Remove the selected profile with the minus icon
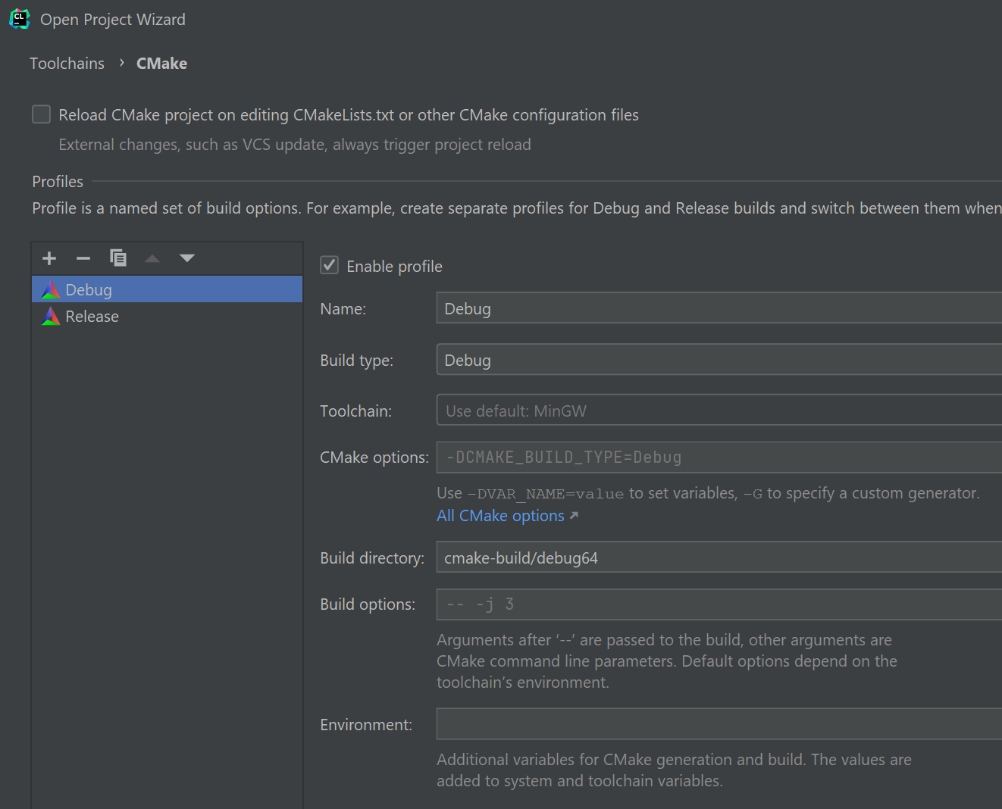The image size is (1002, 809). [83, 258]
